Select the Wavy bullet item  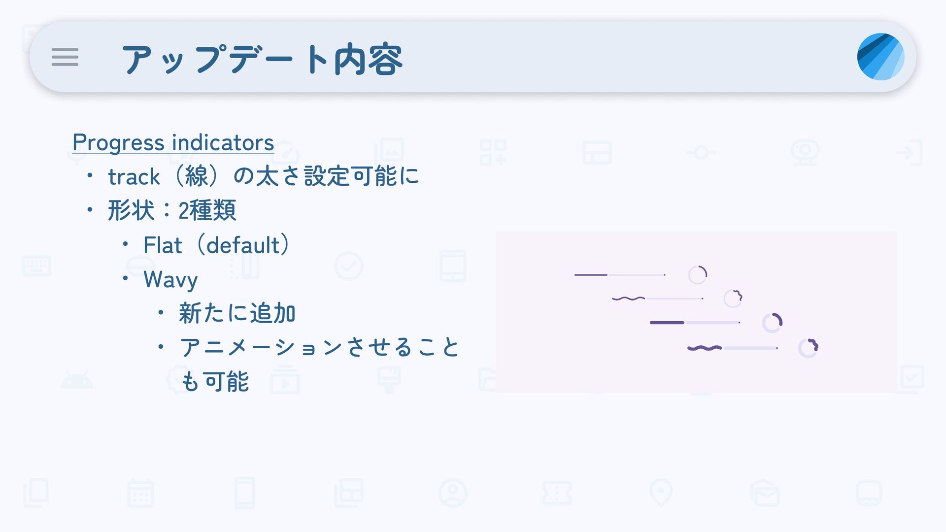click(x=170, y=280)
